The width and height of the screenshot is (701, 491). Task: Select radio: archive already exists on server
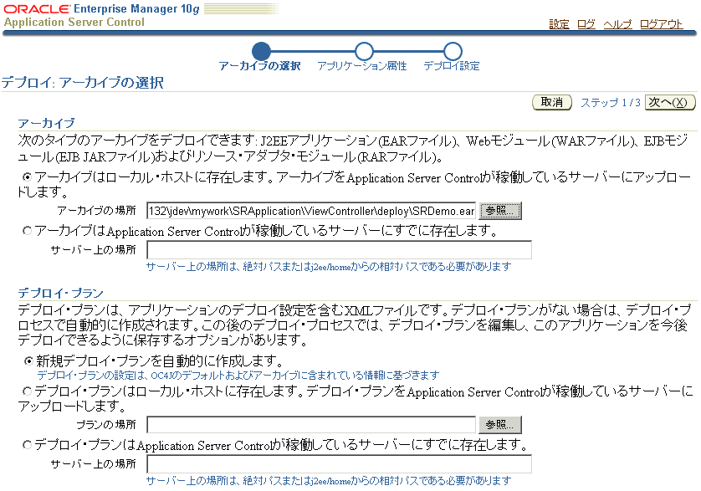click(28, 230)
